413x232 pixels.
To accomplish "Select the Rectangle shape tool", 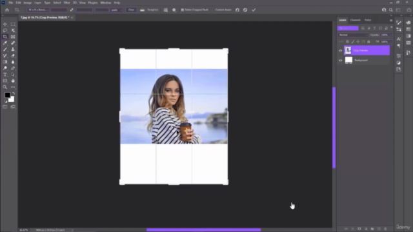I will [5, 81].
